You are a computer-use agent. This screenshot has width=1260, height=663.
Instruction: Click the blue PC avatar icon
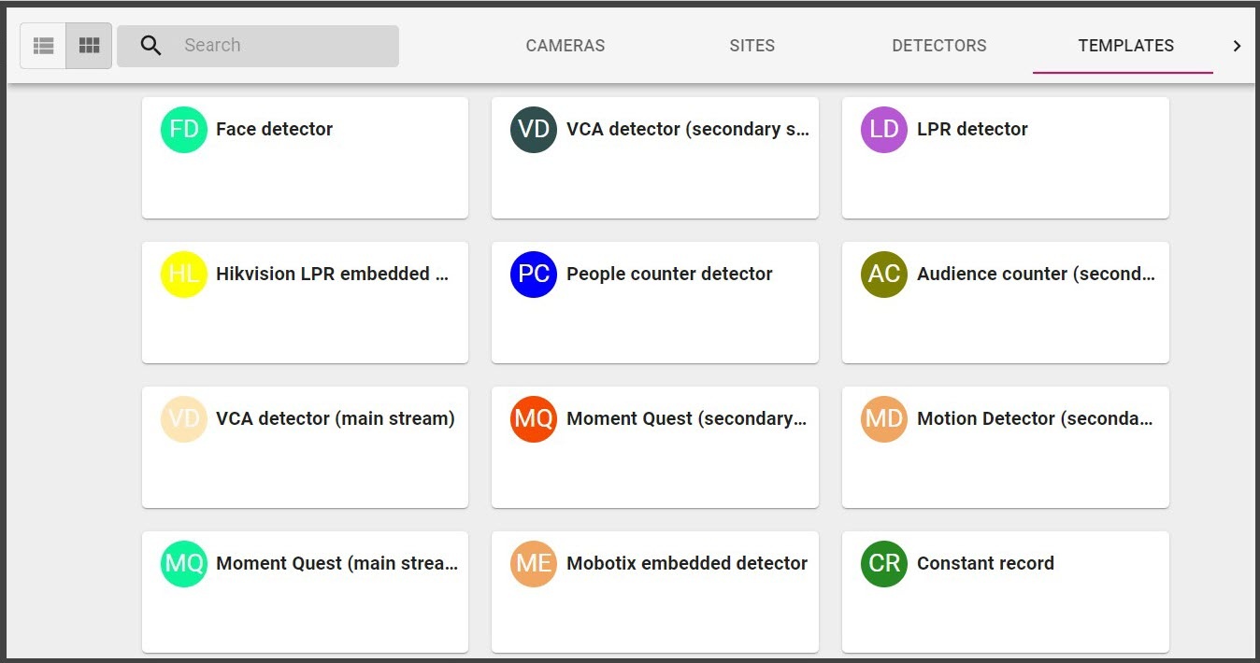(x=534, y=275)
